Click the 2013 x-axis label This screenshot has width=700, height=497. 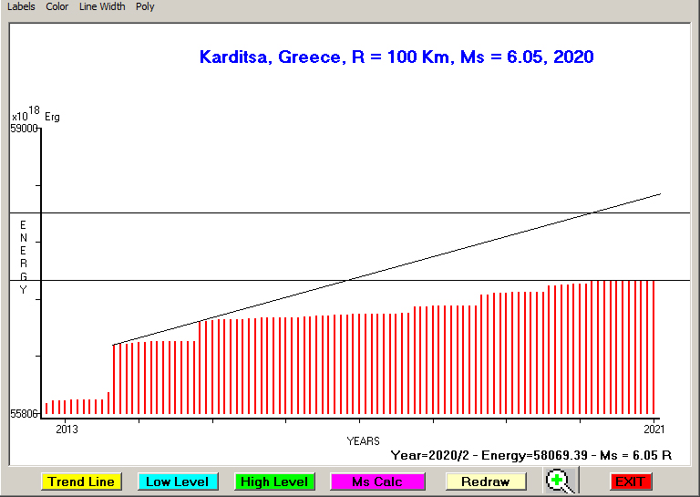pyautogui.click(x=67, y=429)
